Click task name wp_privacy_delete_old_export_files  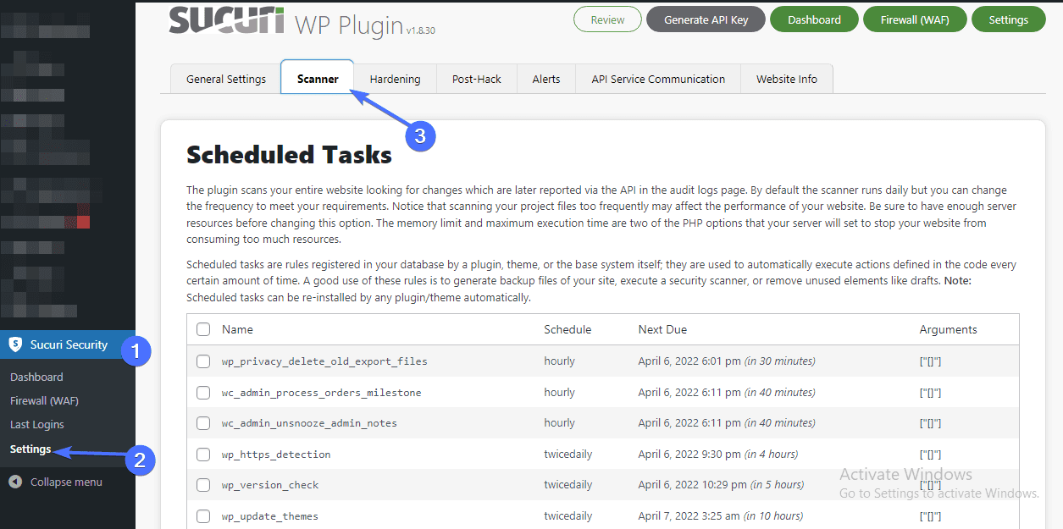(x=324, y=361)
